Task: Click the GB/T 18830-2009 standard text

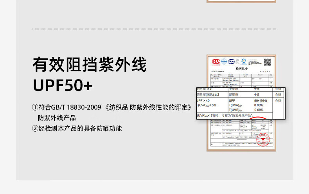Action: click(x=76, y=107)
